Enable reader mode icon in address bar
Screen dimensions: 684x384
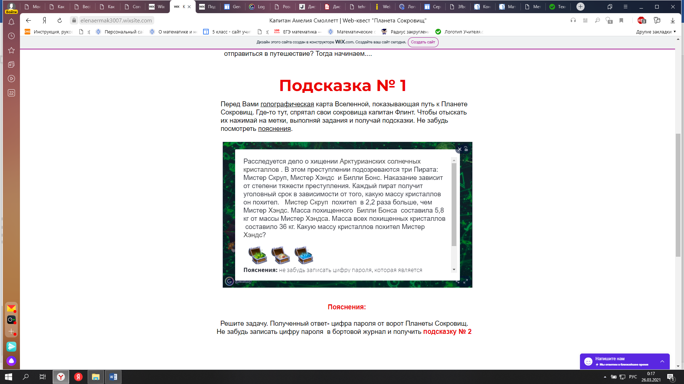(x=585, y=21)
